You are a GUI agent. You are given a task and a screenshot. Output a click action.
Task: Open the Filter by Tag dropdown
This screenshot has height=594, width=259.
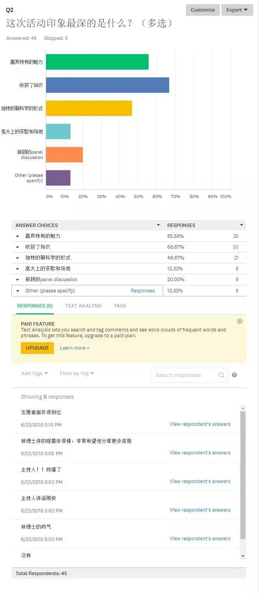point(77,373)
